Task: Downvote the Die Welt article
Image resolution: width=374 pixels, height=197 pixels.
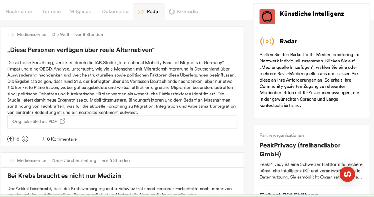Action: pyautogui.click(x=25, y=139)
